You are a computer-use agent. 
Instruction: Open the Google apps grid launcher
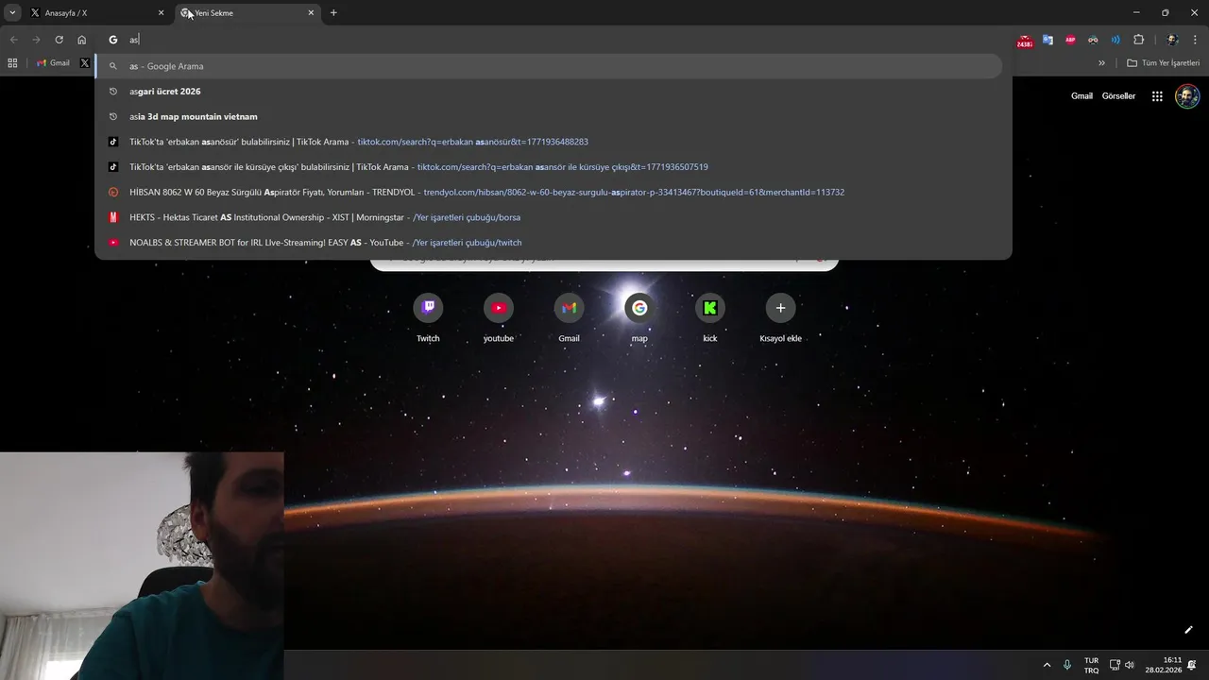1157,96
